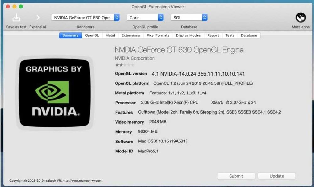Open the More apps round icon

(x=300, y=18)
